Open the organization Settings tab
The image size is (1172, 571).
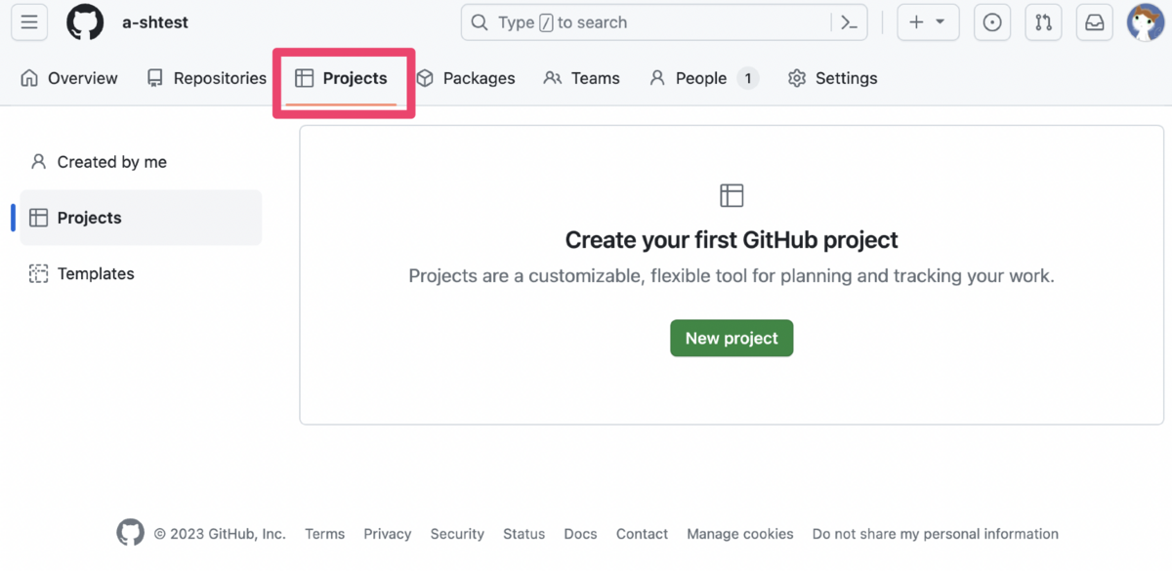pyautogui.click(x=846, y=78)
